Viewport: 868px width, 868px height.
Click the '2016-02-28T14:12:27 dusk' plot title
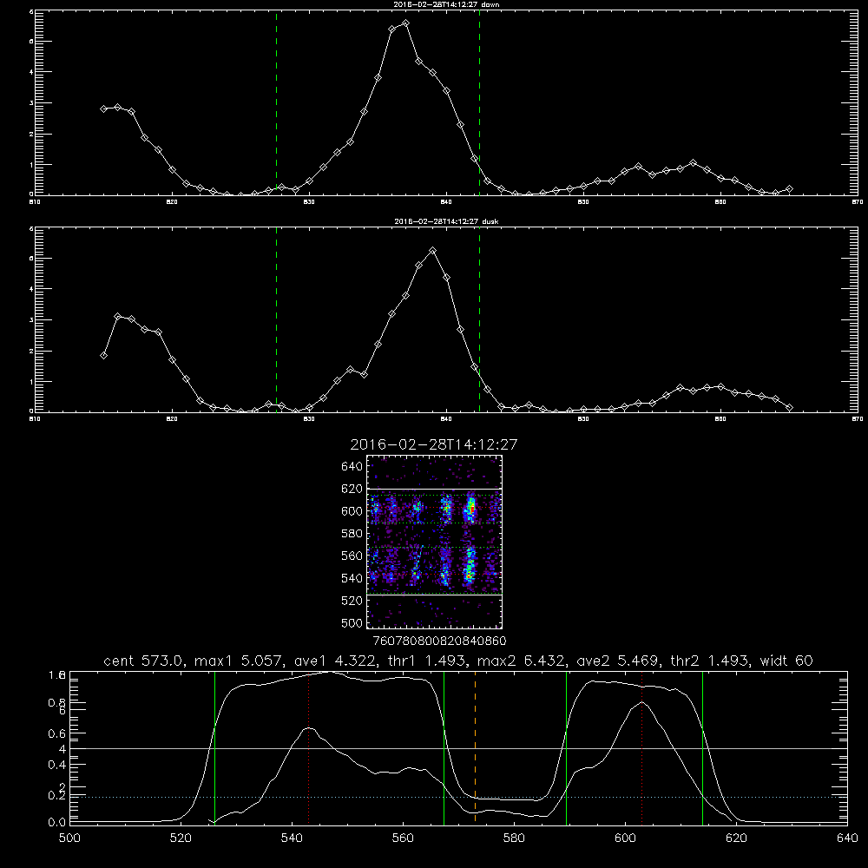(x=446, y=221)
